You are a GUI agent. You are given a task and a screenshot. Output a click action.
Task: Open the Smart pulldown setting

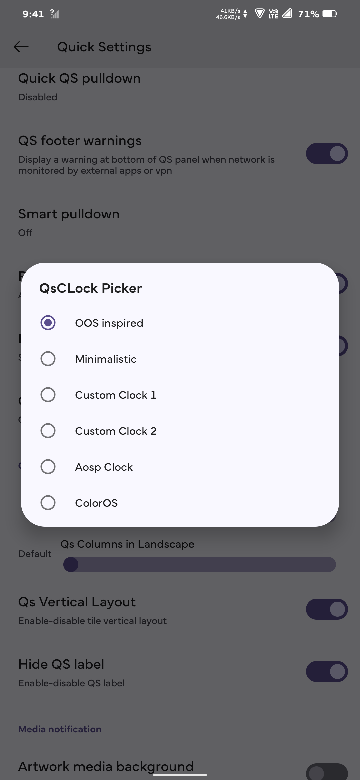(69, 222)
